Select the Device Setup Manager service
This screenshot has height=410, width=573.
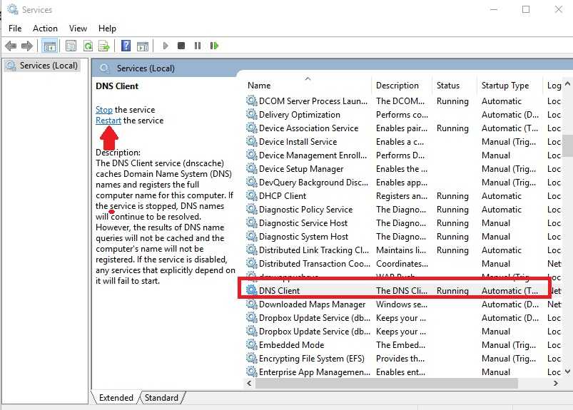pos(301,168)
